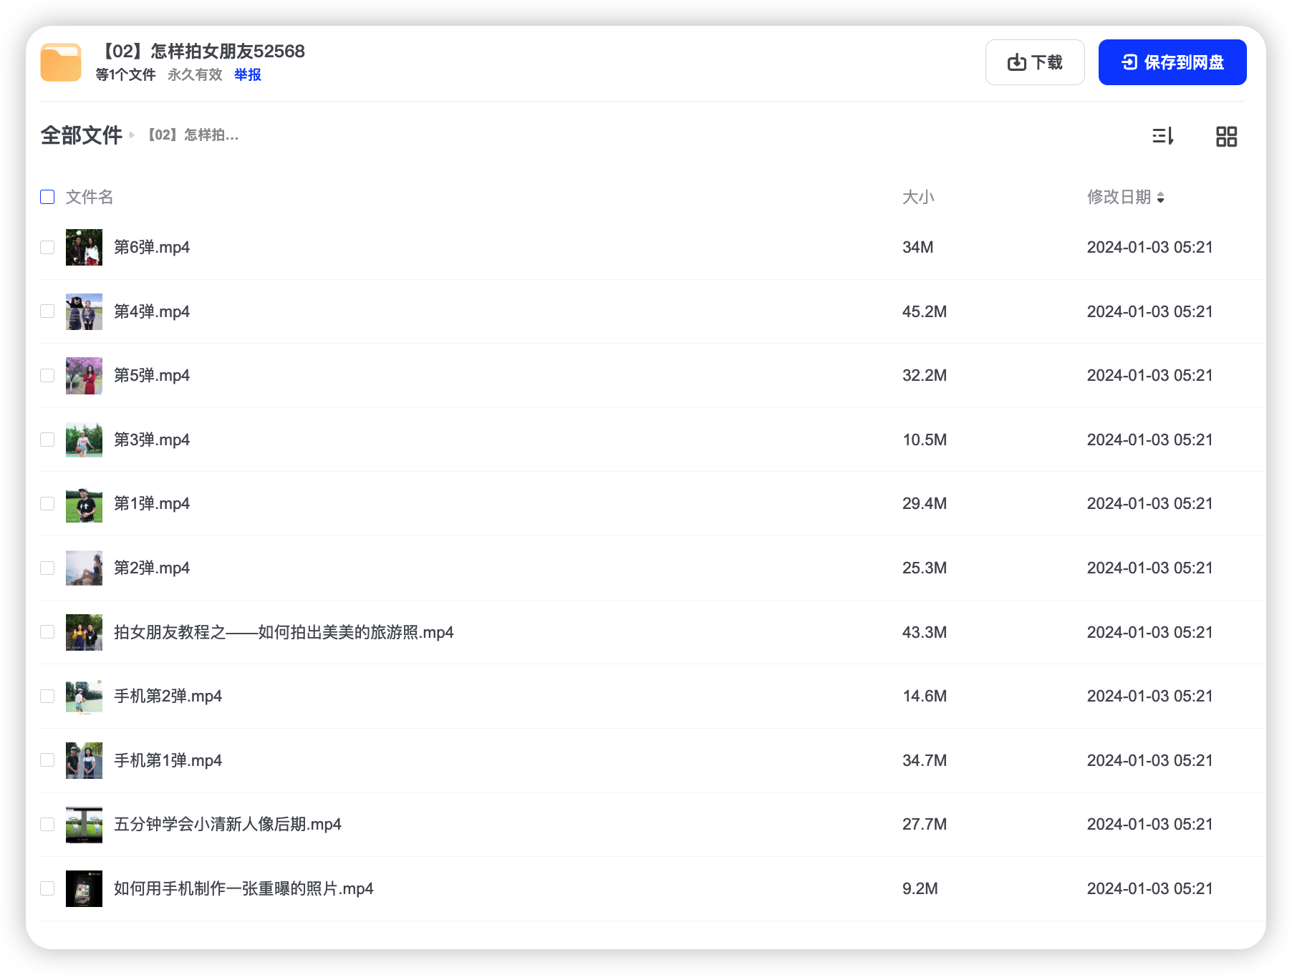Select checkbox for 手机第1弹.mp4
Image resolution: width=1292 pixels, height=975 pixels.
(47, 760)
